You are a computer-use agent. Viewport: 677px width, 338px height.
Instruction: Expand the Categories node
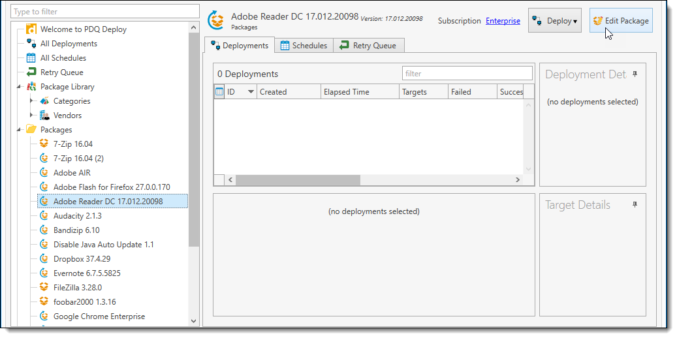click(31, 101)
